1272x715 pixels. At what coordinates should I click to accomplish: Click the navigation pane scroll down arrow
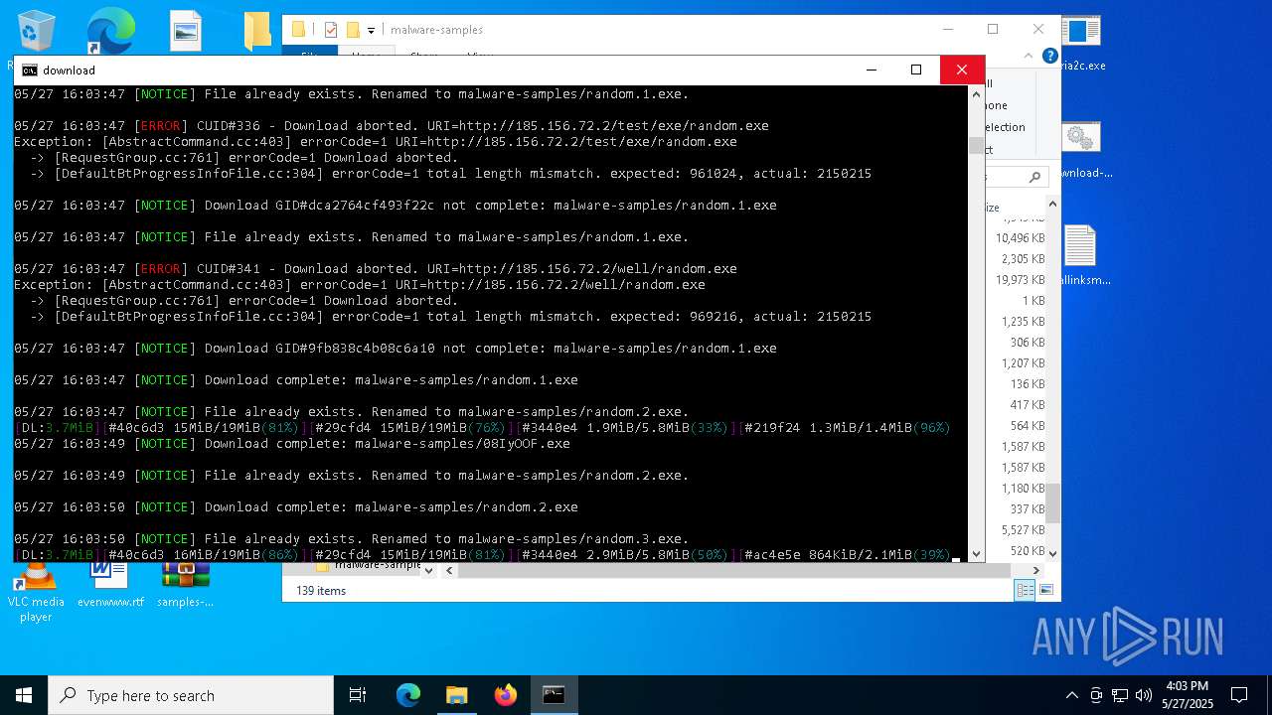pyautogui.click(x=428, y=570)
